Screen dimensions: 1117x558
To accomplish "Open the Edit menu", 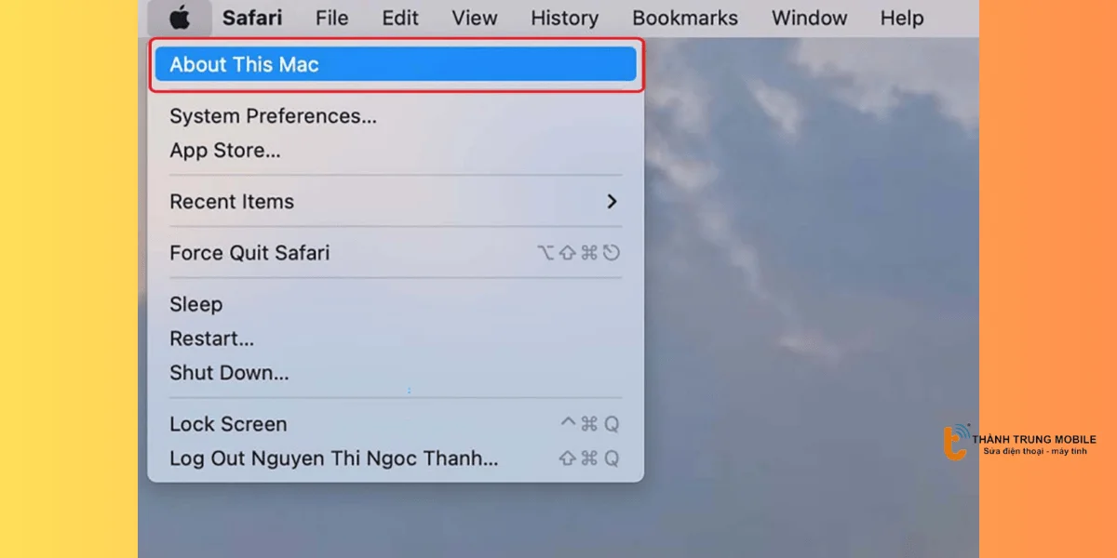I will [x=399, y=18].
